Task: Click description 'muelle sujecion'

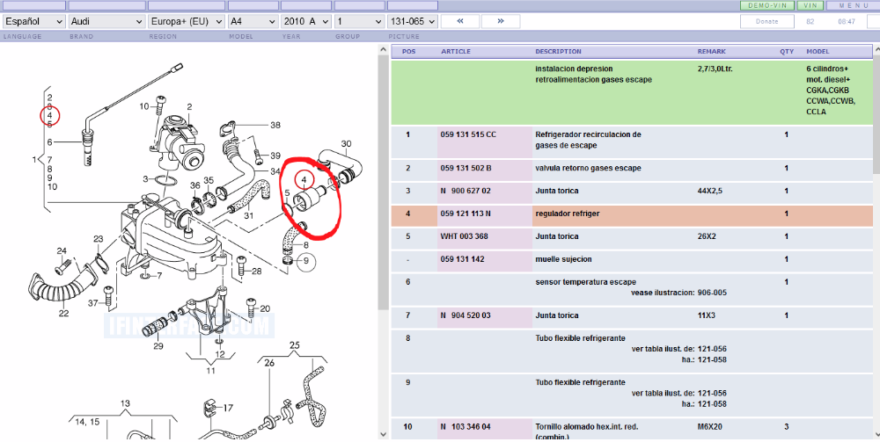Action: 563,259
